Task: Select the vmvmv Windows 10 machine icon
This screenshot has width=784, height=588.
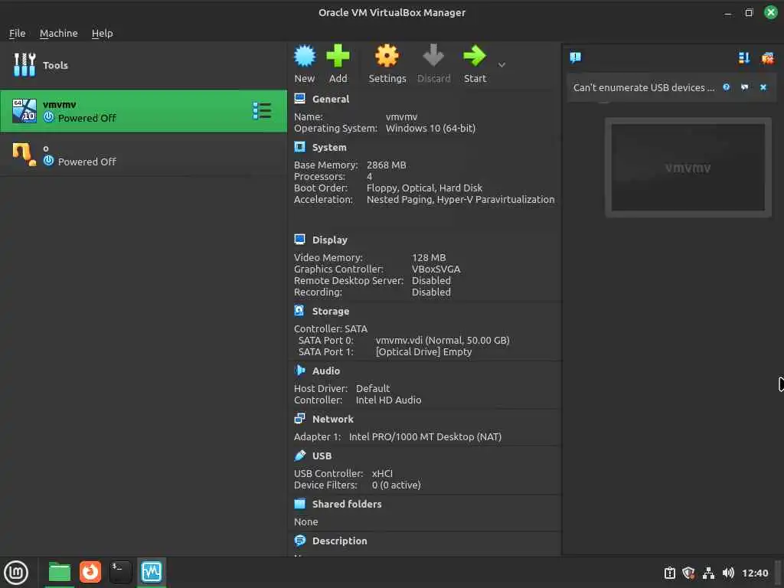Action: pos(24,111)
